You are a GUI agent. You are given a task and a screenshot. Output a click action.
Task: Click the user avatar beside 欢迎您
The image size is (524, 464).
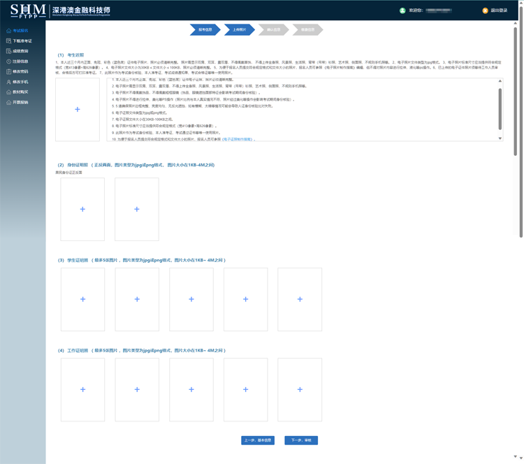[x=402, y=10]
